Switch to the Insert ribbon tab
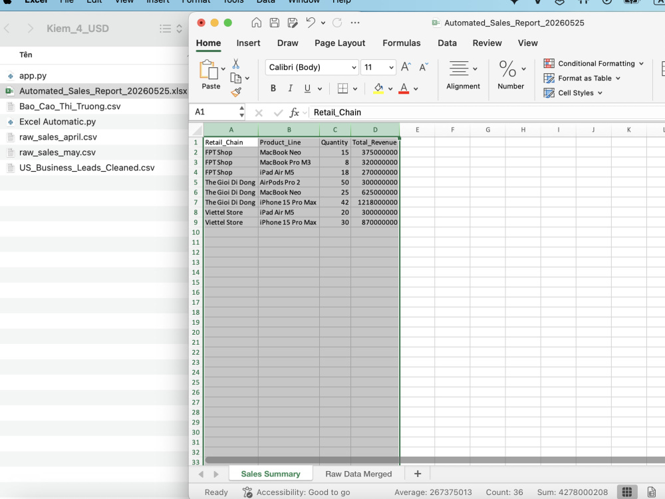Viewport: 665px width, 499px height. click(x=248, y=43)
